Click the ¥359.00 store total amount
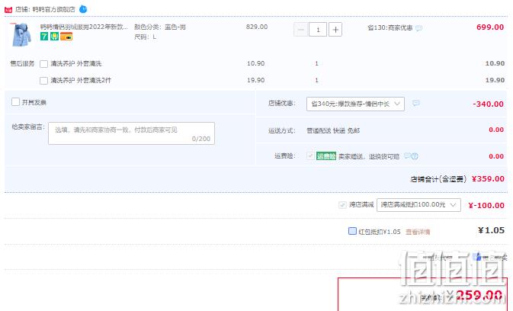The image size is (513, 311). click(488, 179)
